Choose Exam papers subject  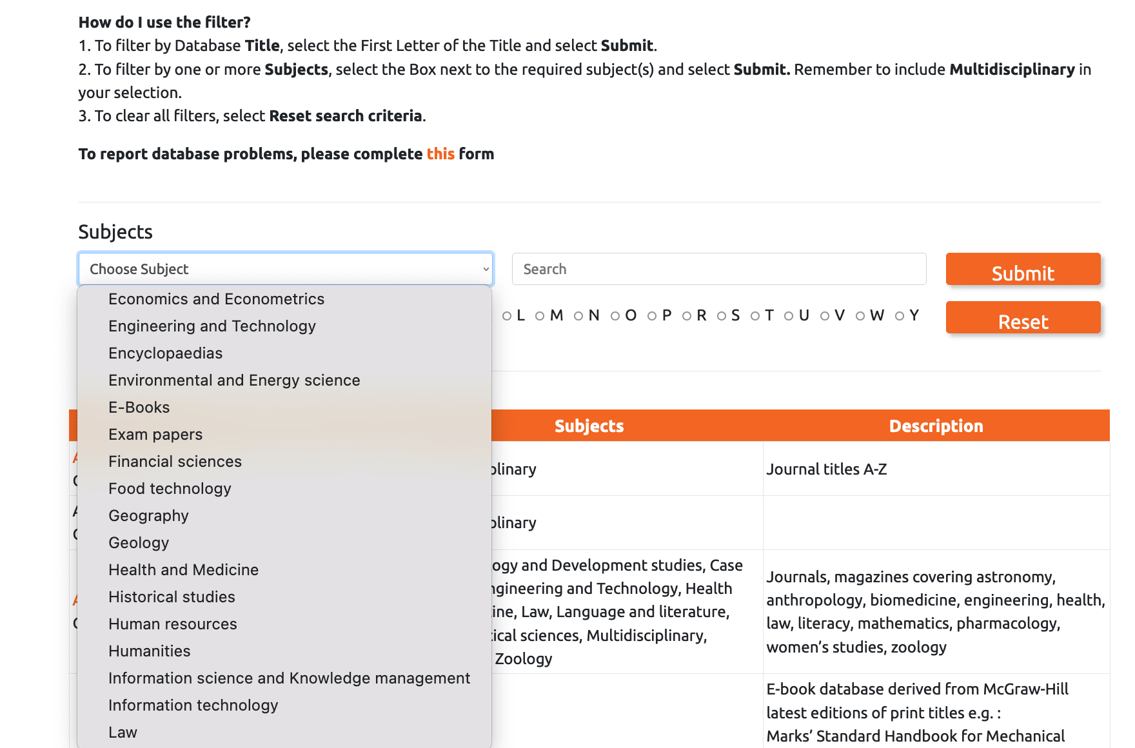coord(284,435)
